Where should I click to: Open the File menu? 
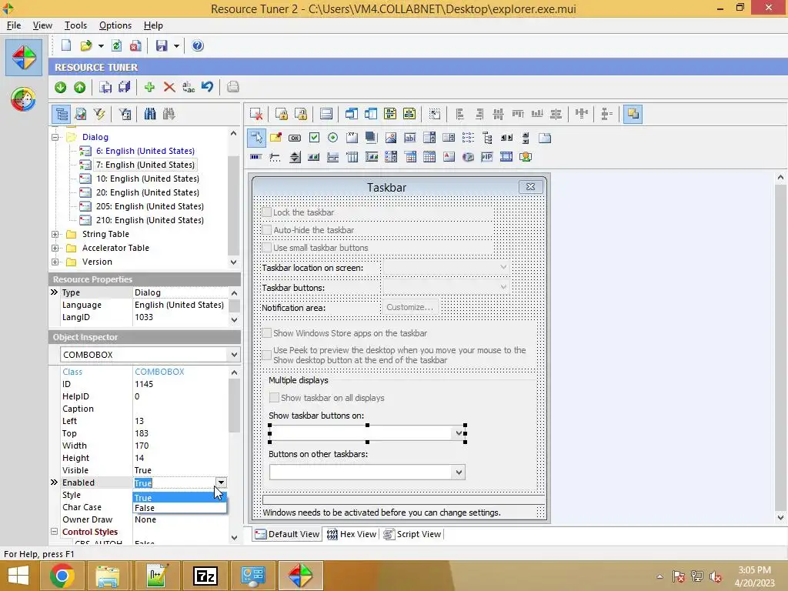(x=14, y=25)
